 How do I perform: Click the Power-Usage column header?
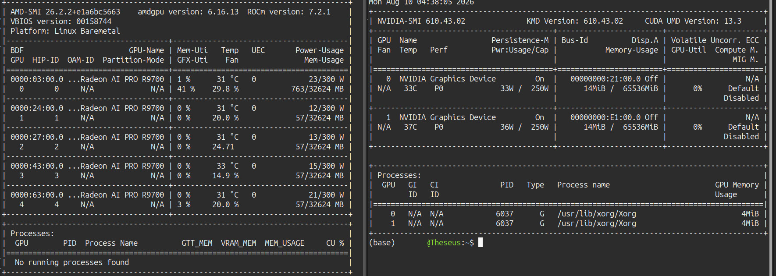(x=320, y=50)
